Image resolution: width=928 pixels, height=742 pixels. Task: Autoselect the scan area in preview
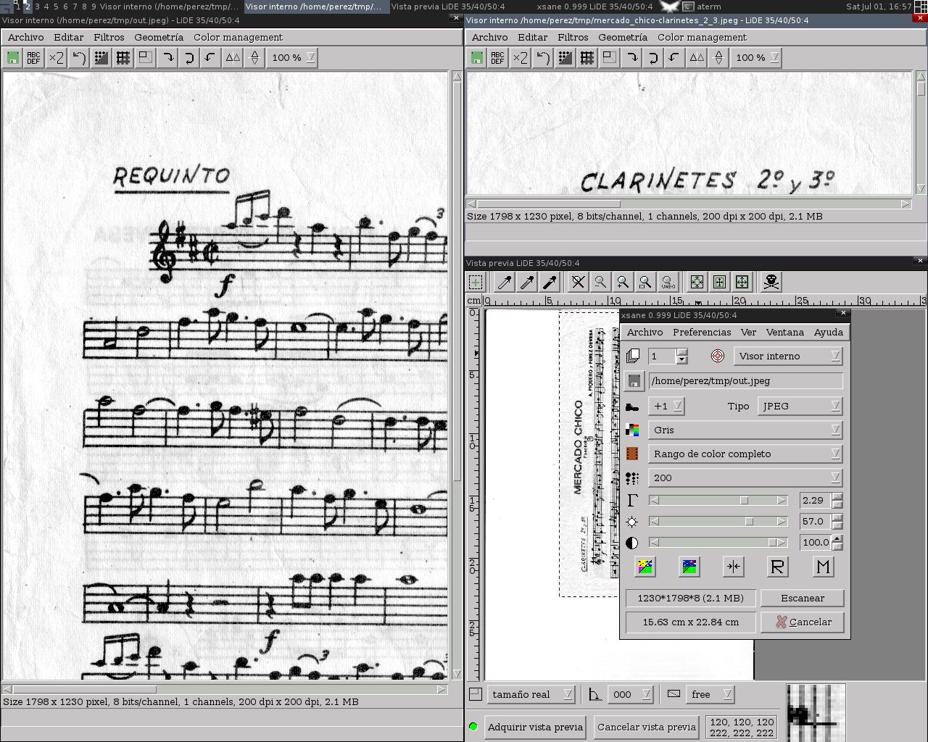[697, 282]
